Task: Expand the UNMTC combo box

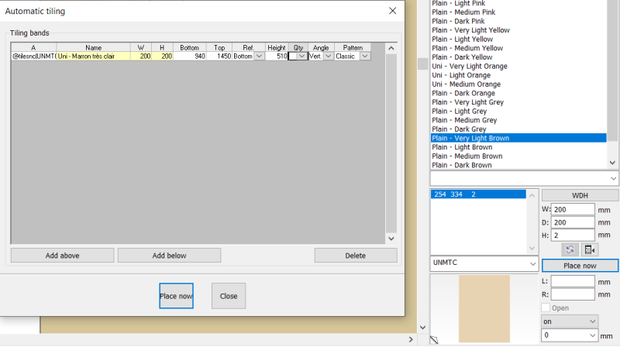Action: pyautogui.click(x=531, y=264)
